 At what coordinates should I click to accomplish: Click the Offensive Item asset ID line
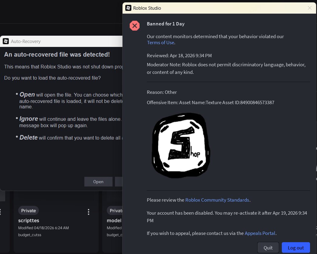coord(211,103)
